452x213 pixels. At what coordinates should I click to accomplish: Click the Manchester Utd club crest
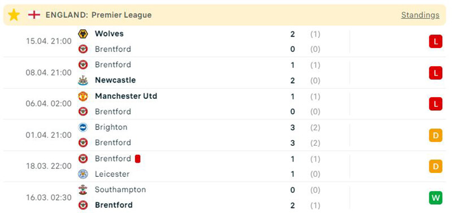[x=83, y=96]
